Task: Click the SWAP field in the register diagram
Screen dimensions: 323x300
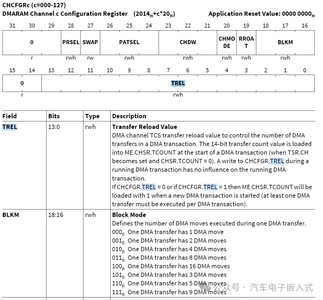Action: pos(90,42)
